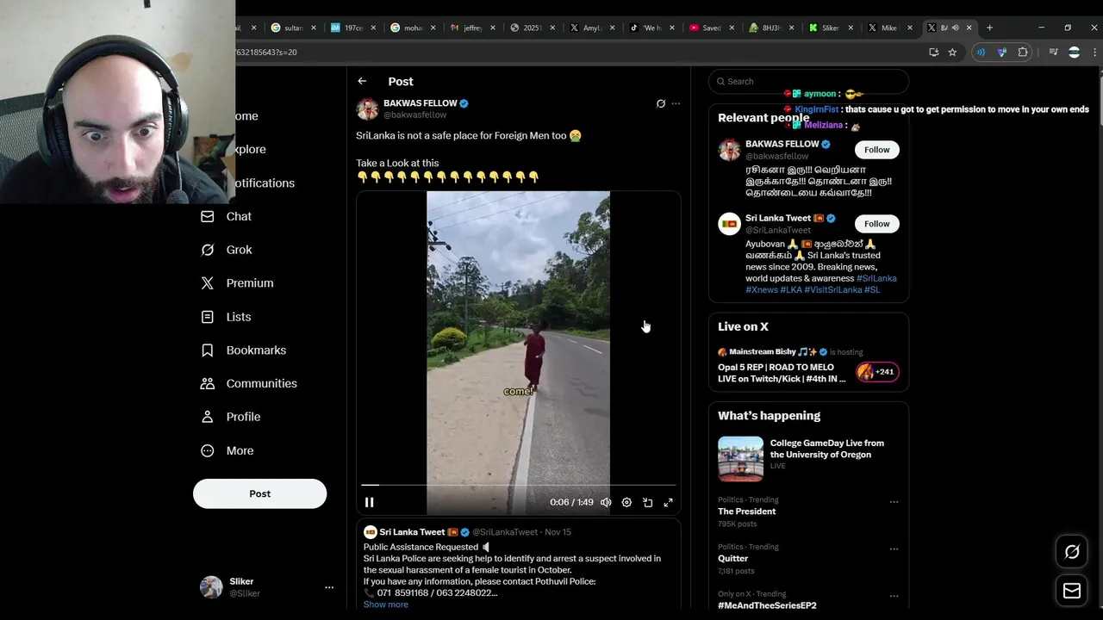This screenshot has height=620, width=1103.
Task: Follow BAKWAS FELLOW
Action: [x=876, y=150]
